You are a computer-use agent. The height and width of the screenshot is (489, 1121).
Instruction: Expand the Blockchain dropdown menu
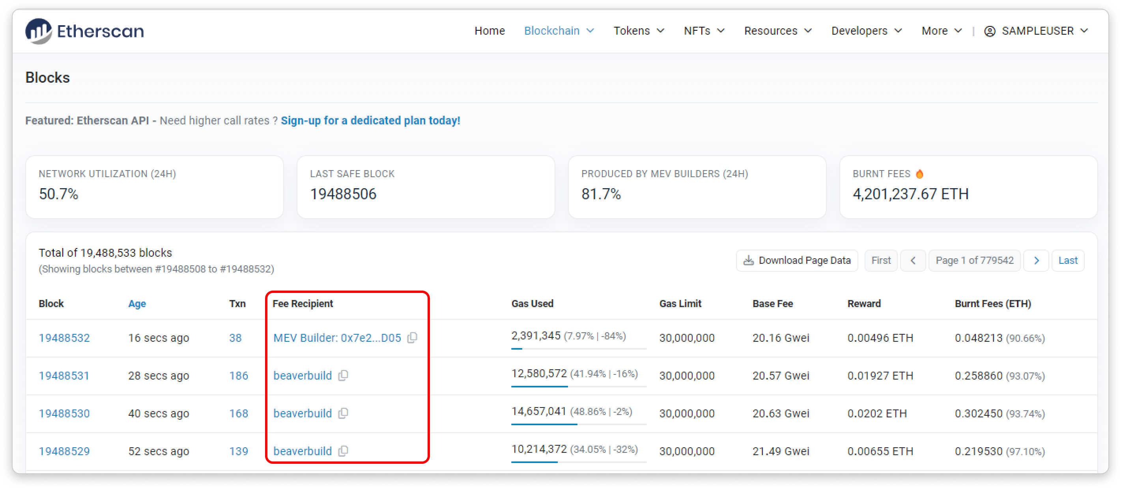pos(559,31)
